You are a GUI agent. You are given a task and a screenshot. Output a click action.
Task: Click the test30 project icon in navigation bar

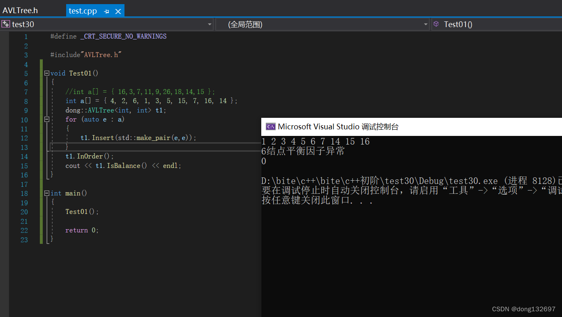(x=6, y=24)
